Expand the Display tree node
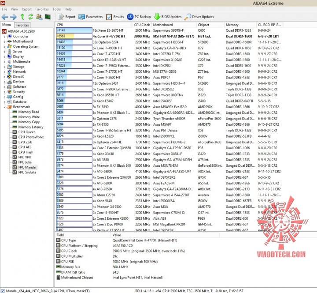The width and height of the screenshot is (317, 293). click(x=4, y=57)
